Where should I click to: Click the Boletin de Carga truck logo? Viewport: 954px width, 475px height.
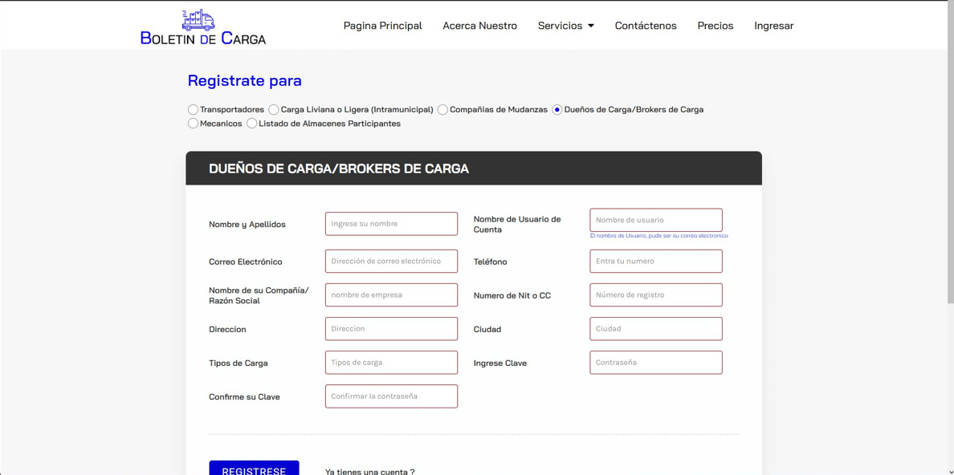198,21
